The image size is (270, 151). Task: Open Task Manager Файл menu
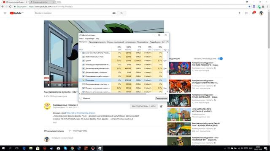click(x=81, y=39)
